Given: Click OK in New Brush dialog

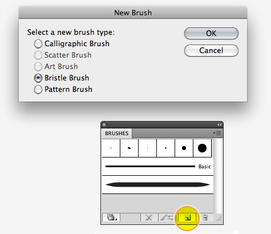Looking at the screenshot, I should coord(211,33).
